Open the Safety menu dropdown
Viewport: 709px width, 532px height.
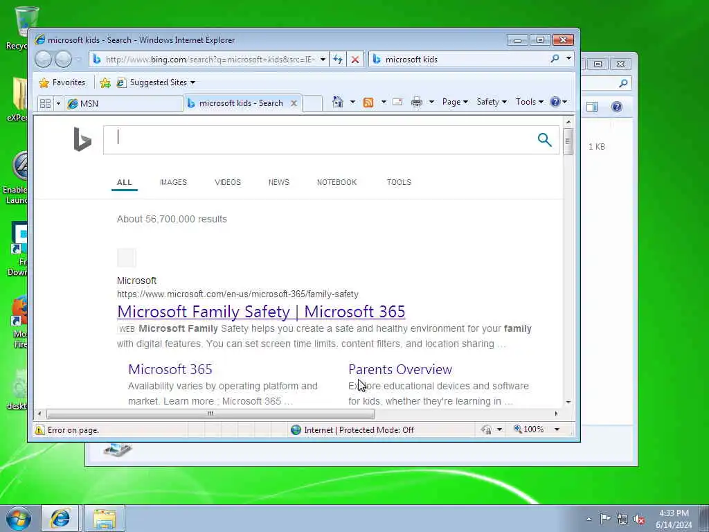[x=492, y=102]
